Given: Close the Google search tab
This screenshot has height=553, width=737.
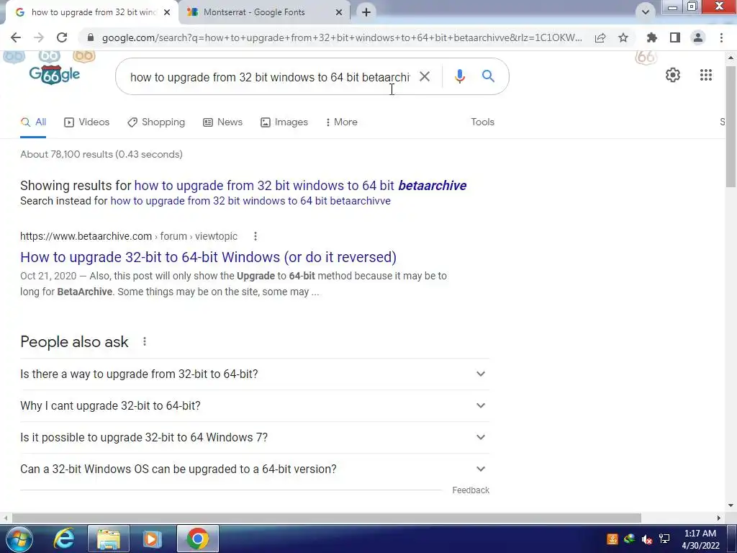Looking at the screenshot, I should pyautogui.click(x=167, y=12).
